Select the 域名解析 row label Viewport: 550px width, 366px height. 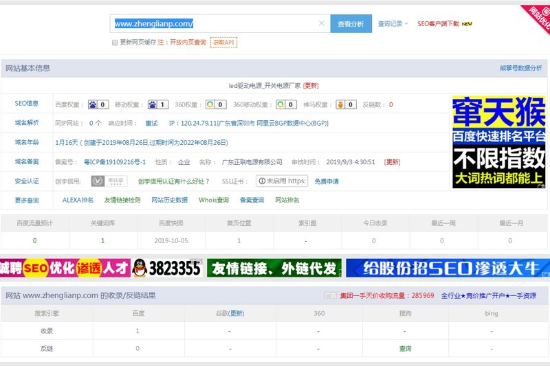pyautogui.click(x=27, y=123)
